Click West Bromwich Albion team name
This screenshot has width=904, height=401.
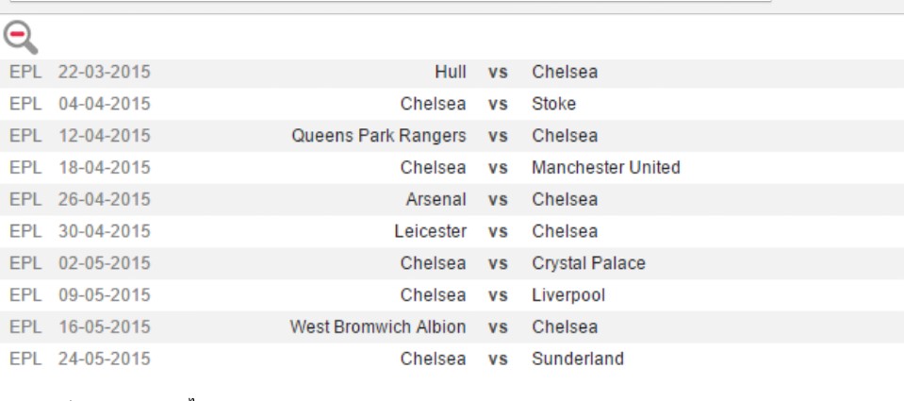click(378, 327)
